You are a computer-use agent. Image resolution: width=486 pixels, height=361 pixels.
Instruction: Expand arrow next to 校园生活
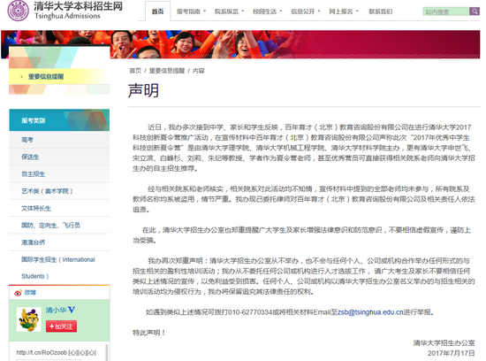click(281, 12)
